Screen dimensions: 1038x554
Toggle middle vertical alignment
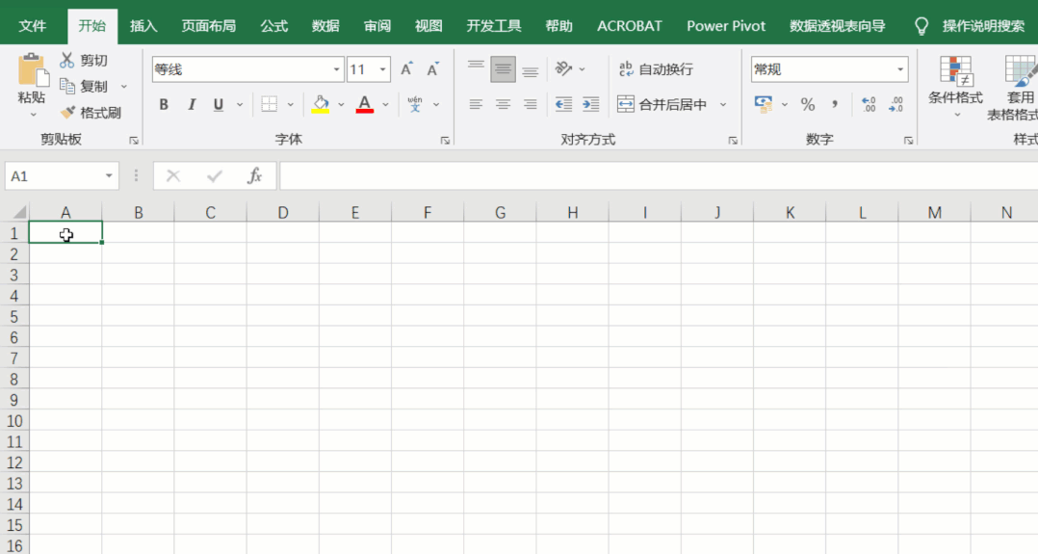pos(503,69)
